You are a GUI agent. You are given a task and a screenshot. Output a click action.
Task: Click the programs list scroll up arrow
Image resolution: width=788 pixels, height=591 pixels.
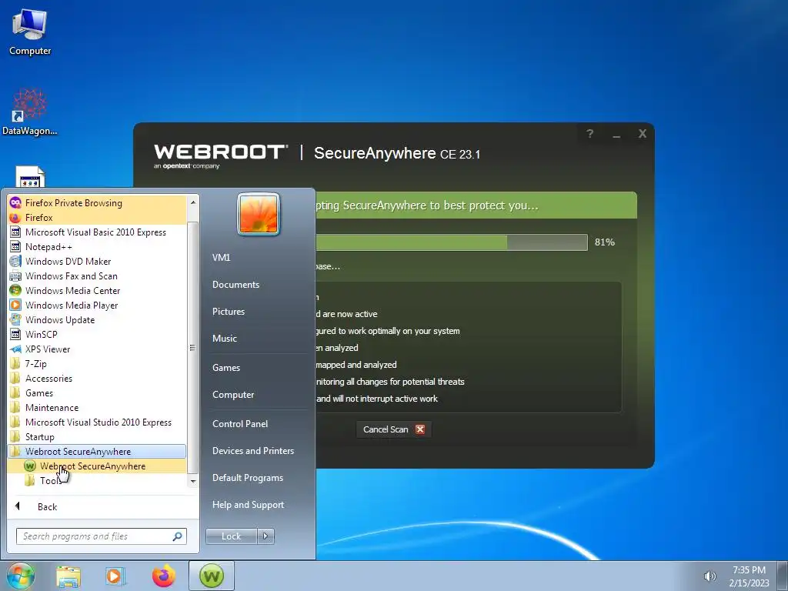click(193, 202)
